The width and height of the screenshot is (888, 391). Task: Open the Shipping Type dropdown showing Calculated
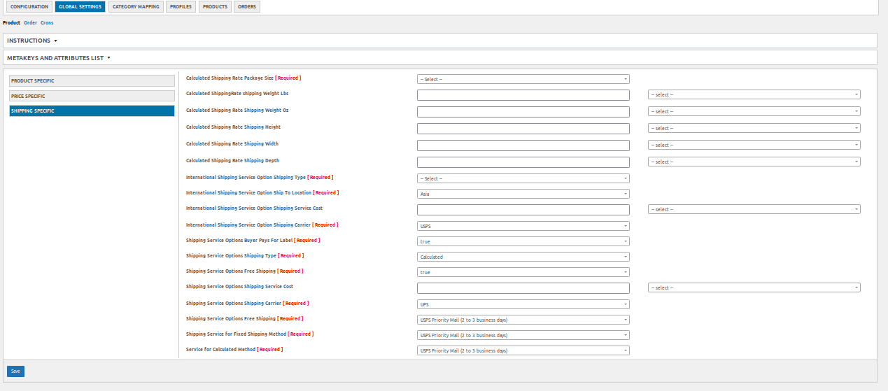(523, 257)
